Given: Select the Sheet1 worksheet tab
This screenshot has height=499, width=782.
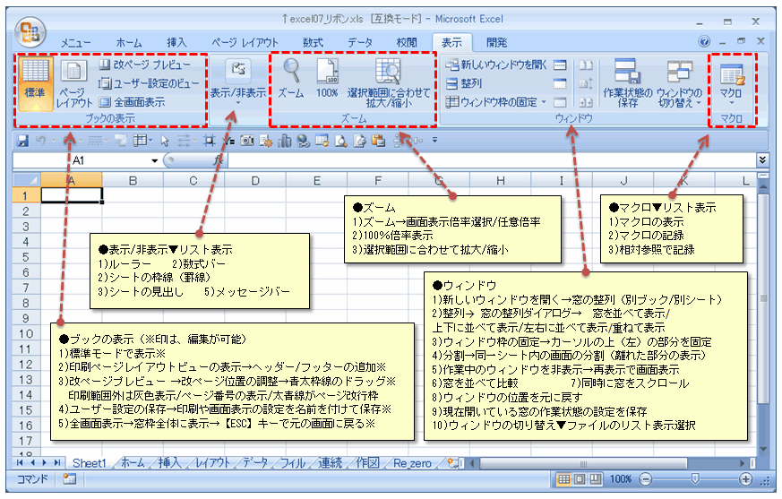Looking at the screenshot, I should pyautogui.click(x=90, y=463).
